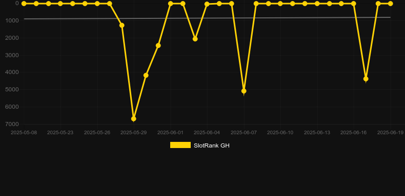Select the data point at 2025-06-17 dip
The width and height of the screenshot is (405, 196).
[366, 79]
